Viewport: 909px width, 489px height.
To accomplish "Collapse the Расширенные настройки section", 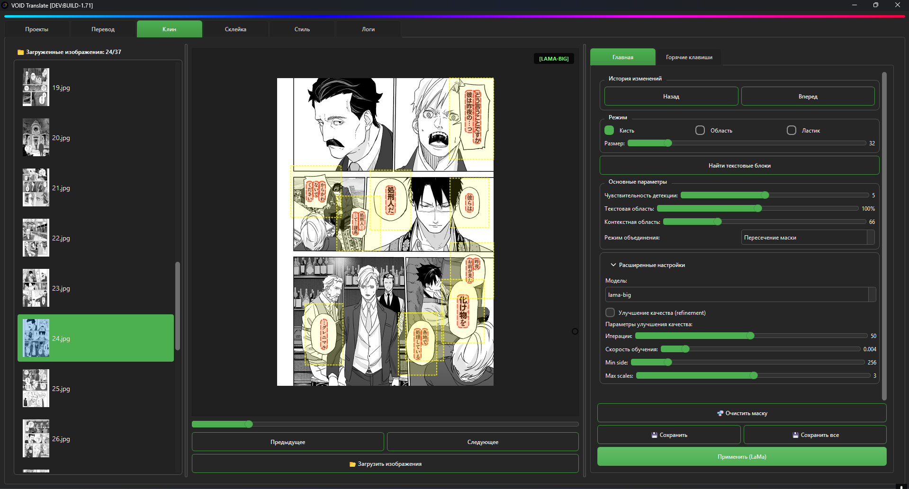I will [x=613, y=265].
